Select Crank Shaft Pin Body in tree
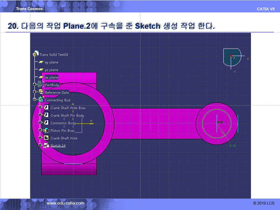This screenshot has width=280, height=210. coord(67,115)
